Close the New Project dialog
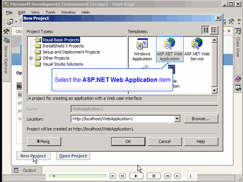Viewport: 243px width, 182px height. pos(218,18)
